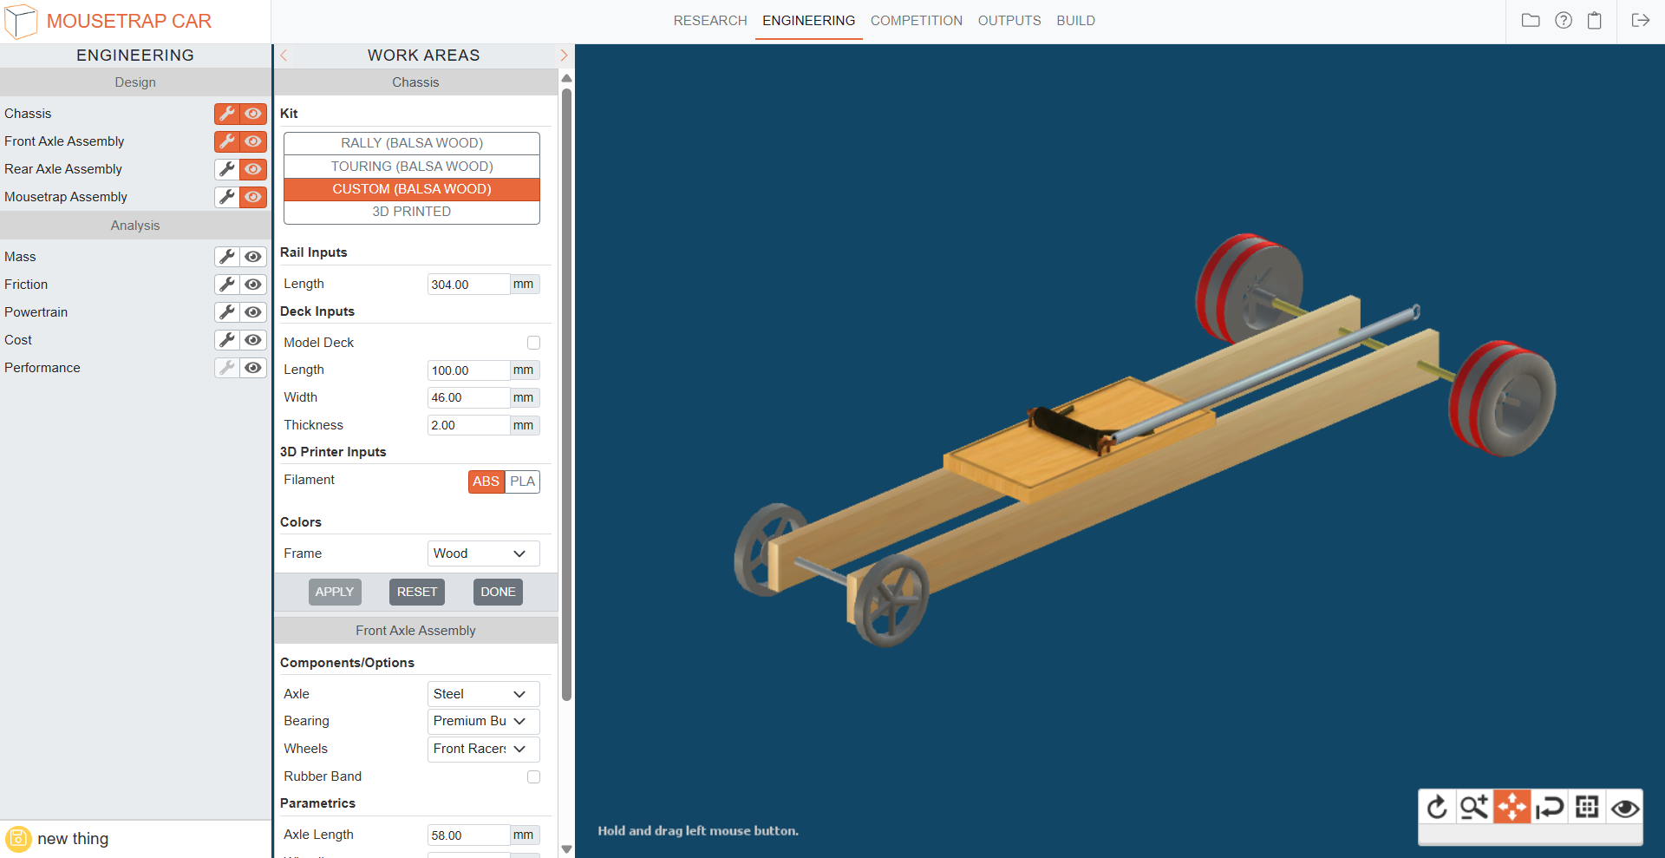
Task: Open the wrench settings for Mass
Action: tap(227, 257)
